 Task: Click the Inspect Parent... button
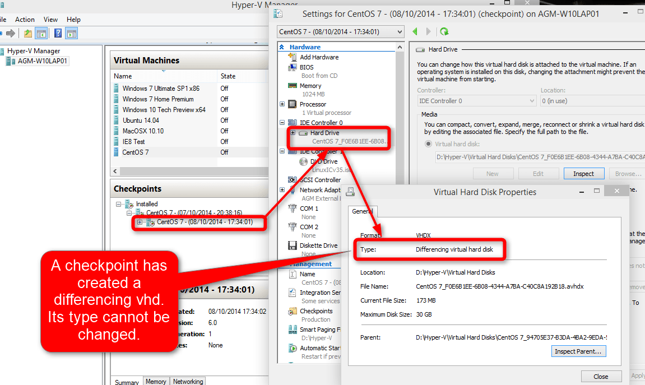point(578,352)
